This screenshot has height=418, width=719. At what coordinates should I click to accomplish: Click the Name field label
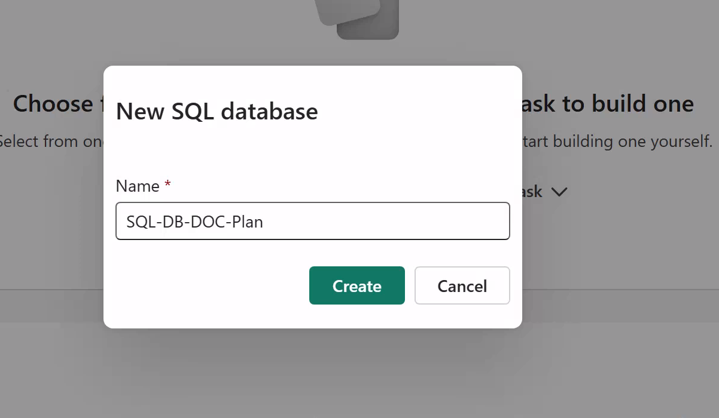[138, 186]
